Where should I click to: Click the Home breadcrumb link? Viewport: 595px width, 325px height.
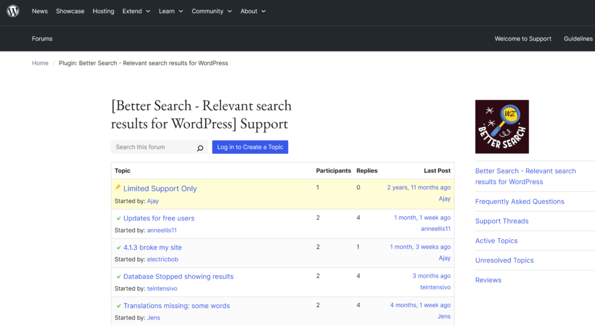pos(40,63)
